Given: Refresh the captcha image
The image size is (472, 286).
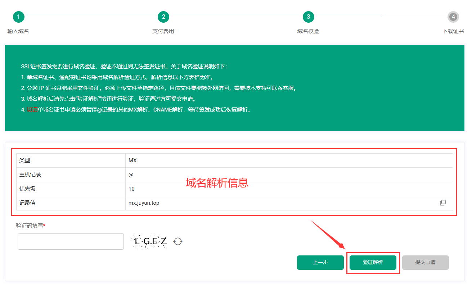Looking at the screenshot, I should pyautogui.click(x=178, y=241).
